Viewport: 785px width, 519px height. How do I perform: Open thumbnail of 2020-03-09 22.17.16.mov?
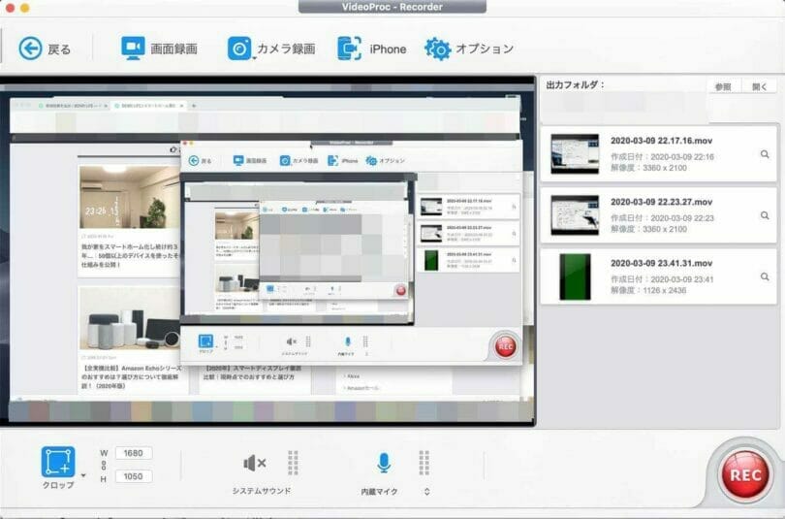(575, 154)
